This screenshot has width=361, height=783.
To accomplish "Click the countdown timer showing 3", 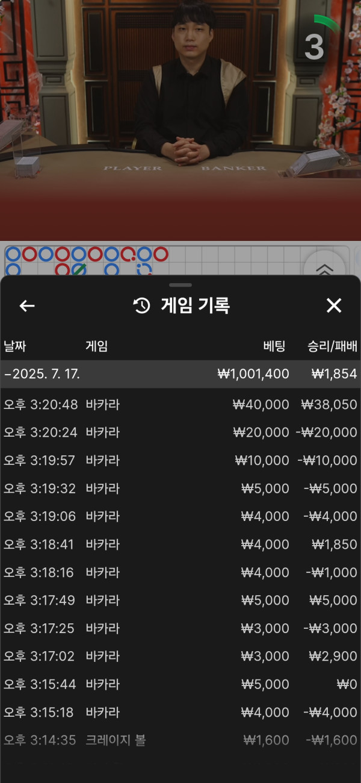I will pyautogui.click(x=315, y=45).
